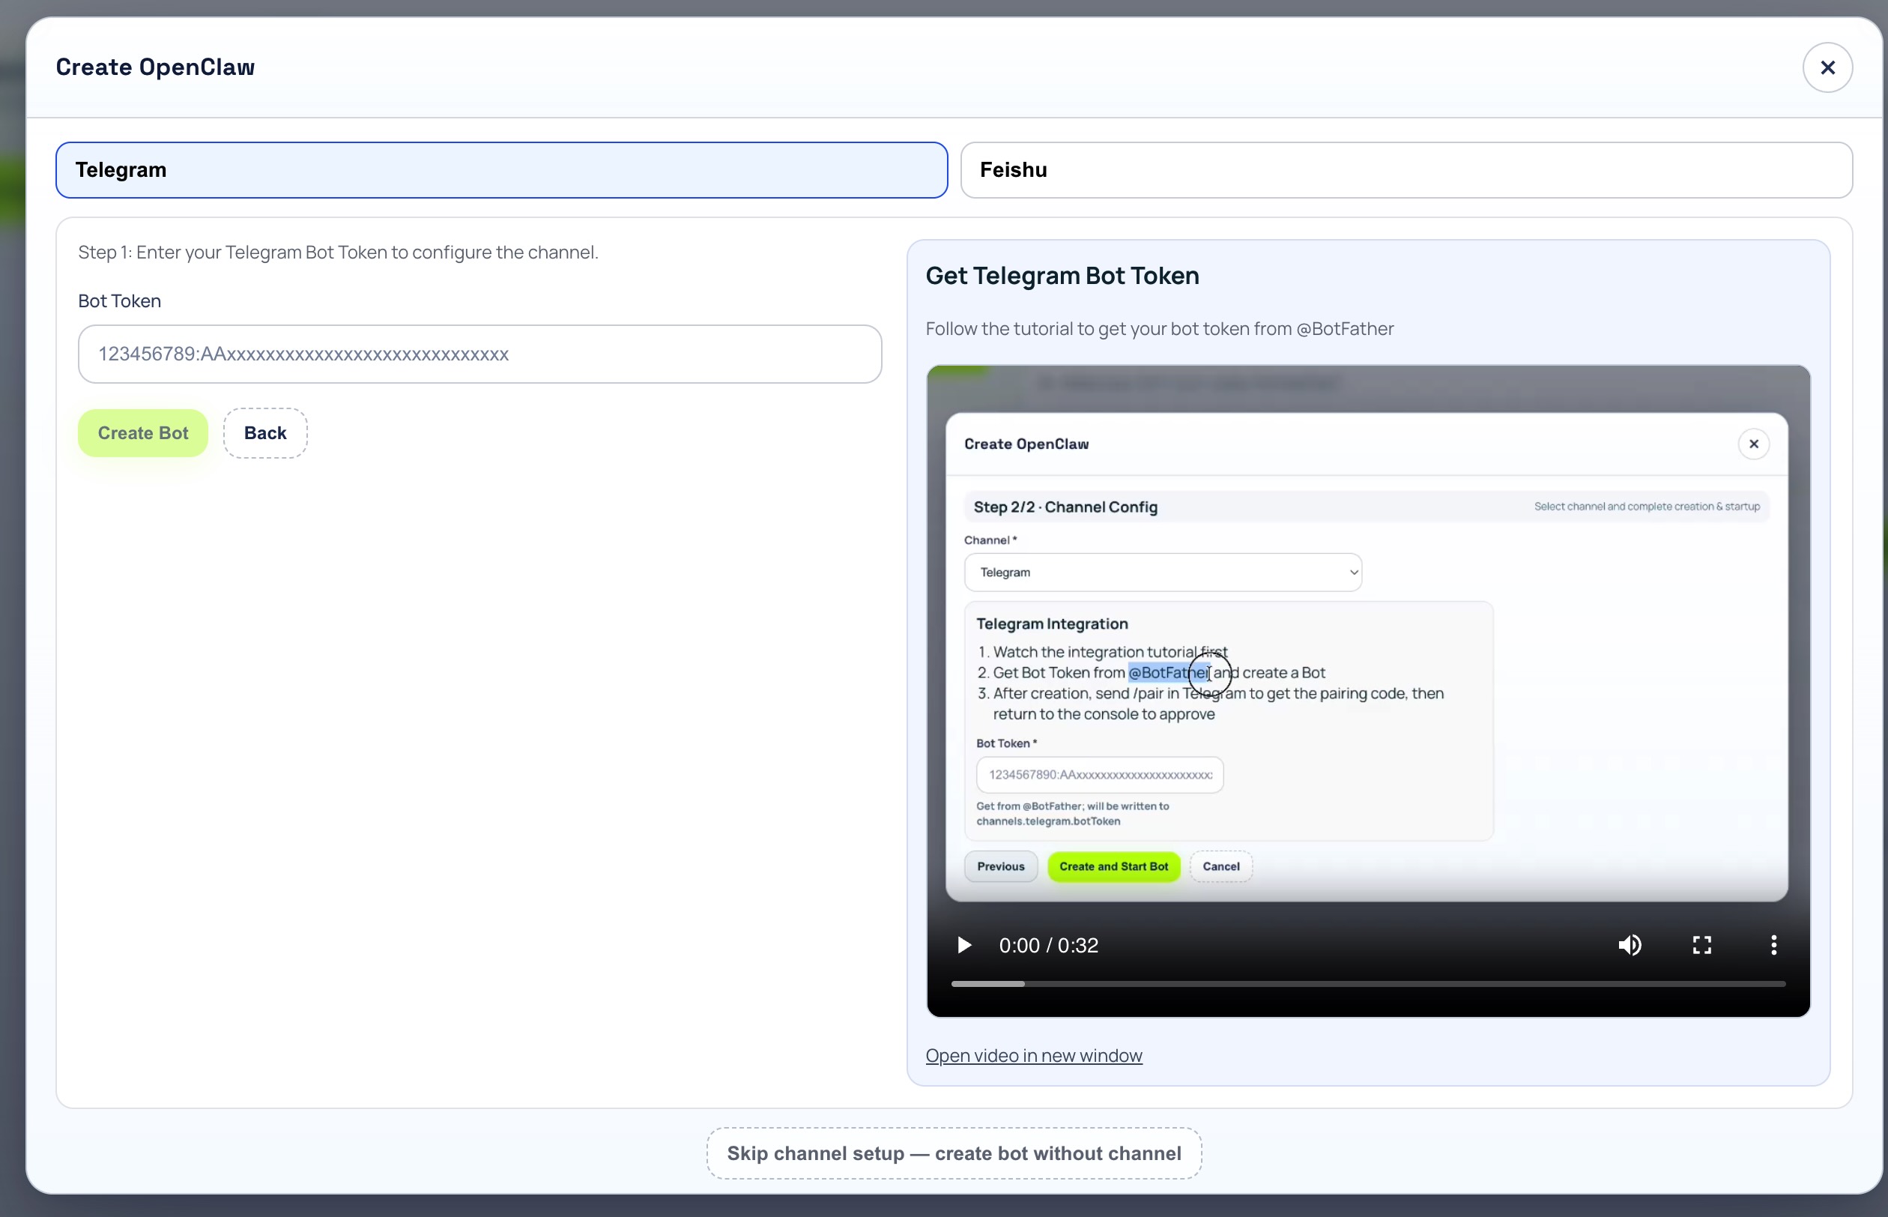Open the video's three-dot options menu

[x=1773, y=945]
